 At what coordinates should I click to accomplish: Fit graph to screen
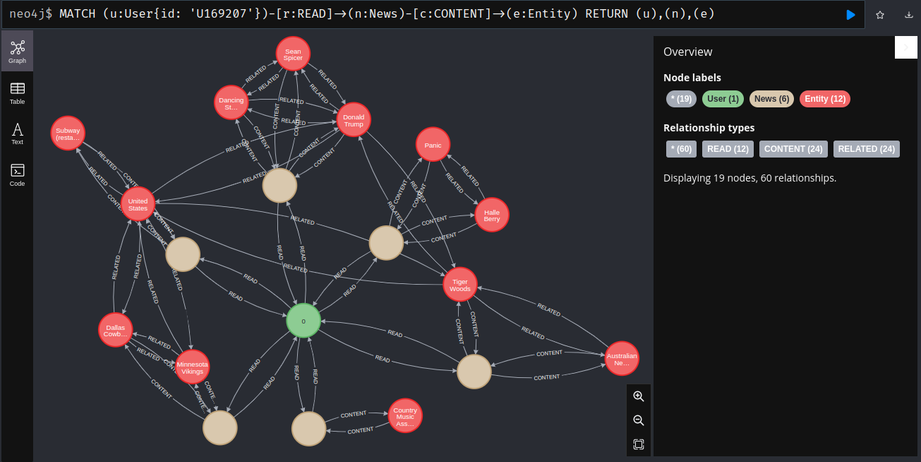coord(639,444)
